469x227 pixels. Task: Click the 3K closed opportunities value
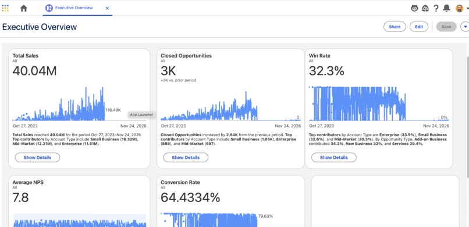[x=168, y=71]
